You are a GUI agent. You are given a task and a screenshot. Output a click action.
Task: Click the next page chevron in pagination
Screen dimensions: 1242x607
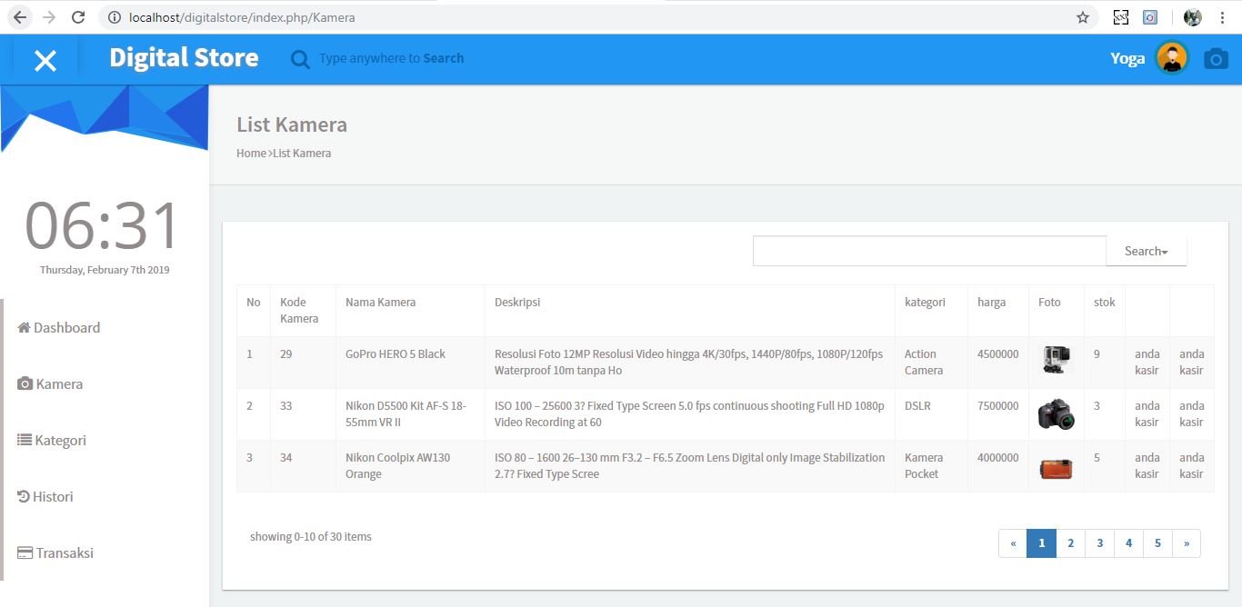pos(1187,542)
